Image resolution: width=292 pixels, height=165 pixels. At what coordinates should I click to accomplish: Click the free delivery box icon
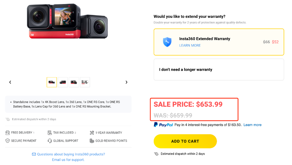pyautogui.click(x=8, y=133)
